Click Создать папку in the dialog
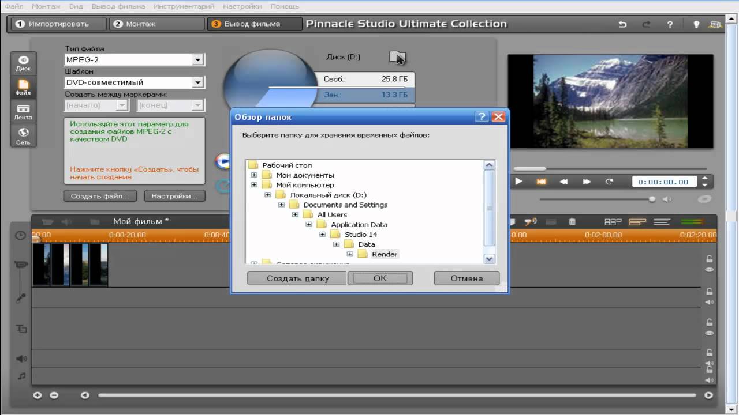 (x=297, y=278)
